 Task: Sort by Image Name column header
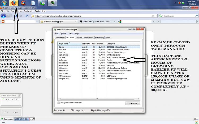69,44
